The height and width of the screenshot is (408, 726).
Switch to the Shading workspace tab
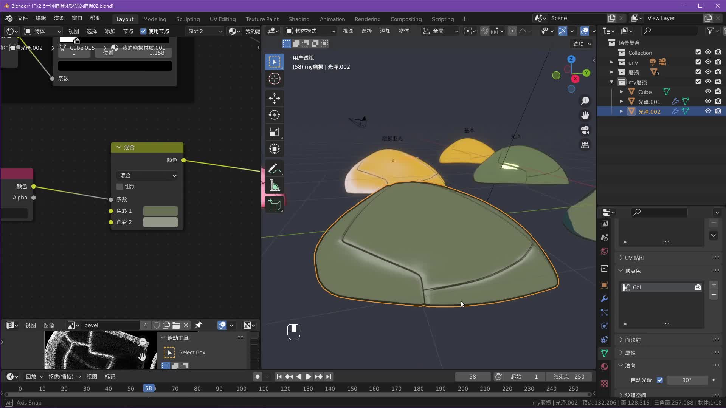299,19
